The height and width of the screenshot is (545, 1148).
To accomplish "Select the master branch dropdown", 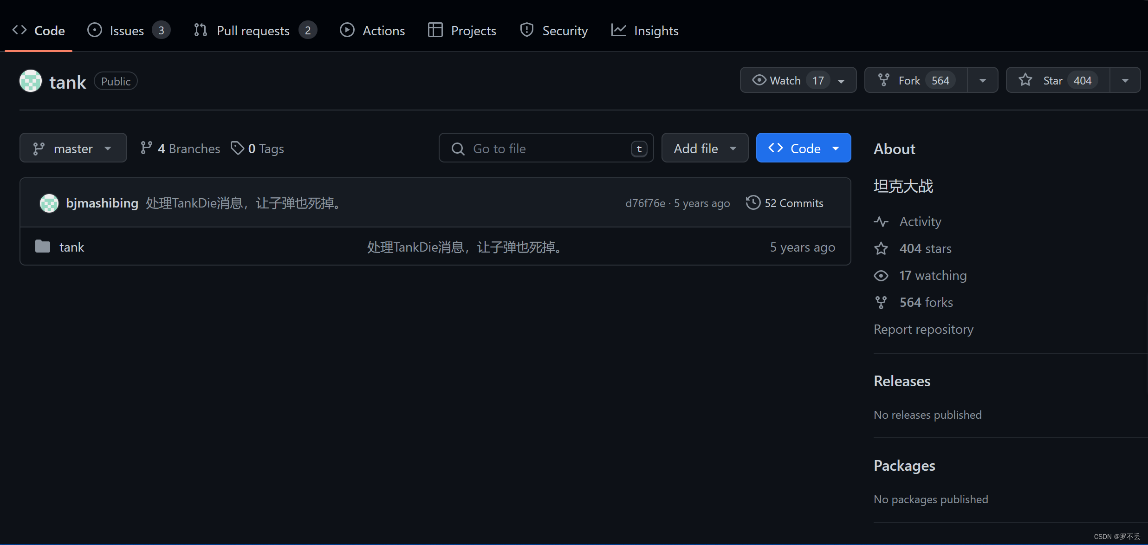I will tap(74, 148).
